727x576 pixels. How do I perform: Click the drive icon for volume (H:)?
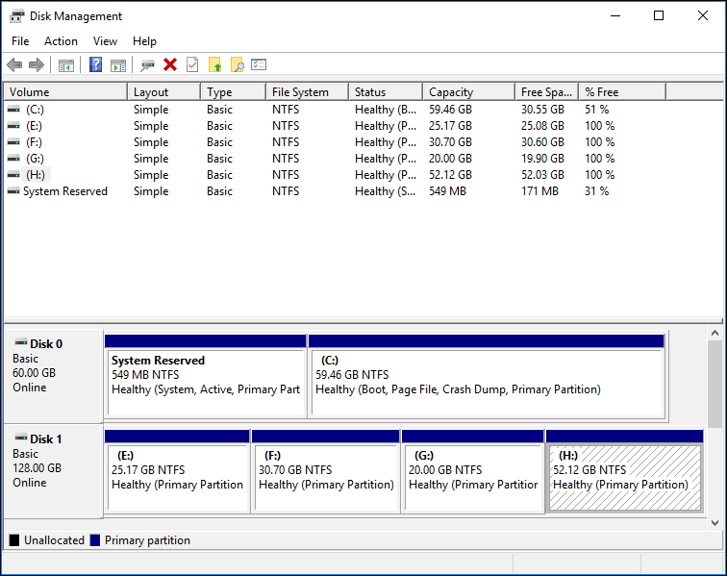tap(13, 175)
